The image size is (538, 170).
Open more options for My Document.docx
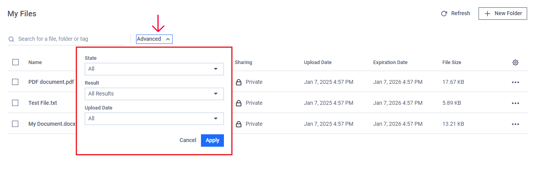[515, 124]
